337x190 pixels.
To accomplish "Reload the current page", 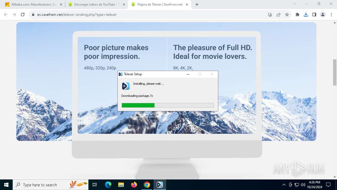I will point(23,15).
